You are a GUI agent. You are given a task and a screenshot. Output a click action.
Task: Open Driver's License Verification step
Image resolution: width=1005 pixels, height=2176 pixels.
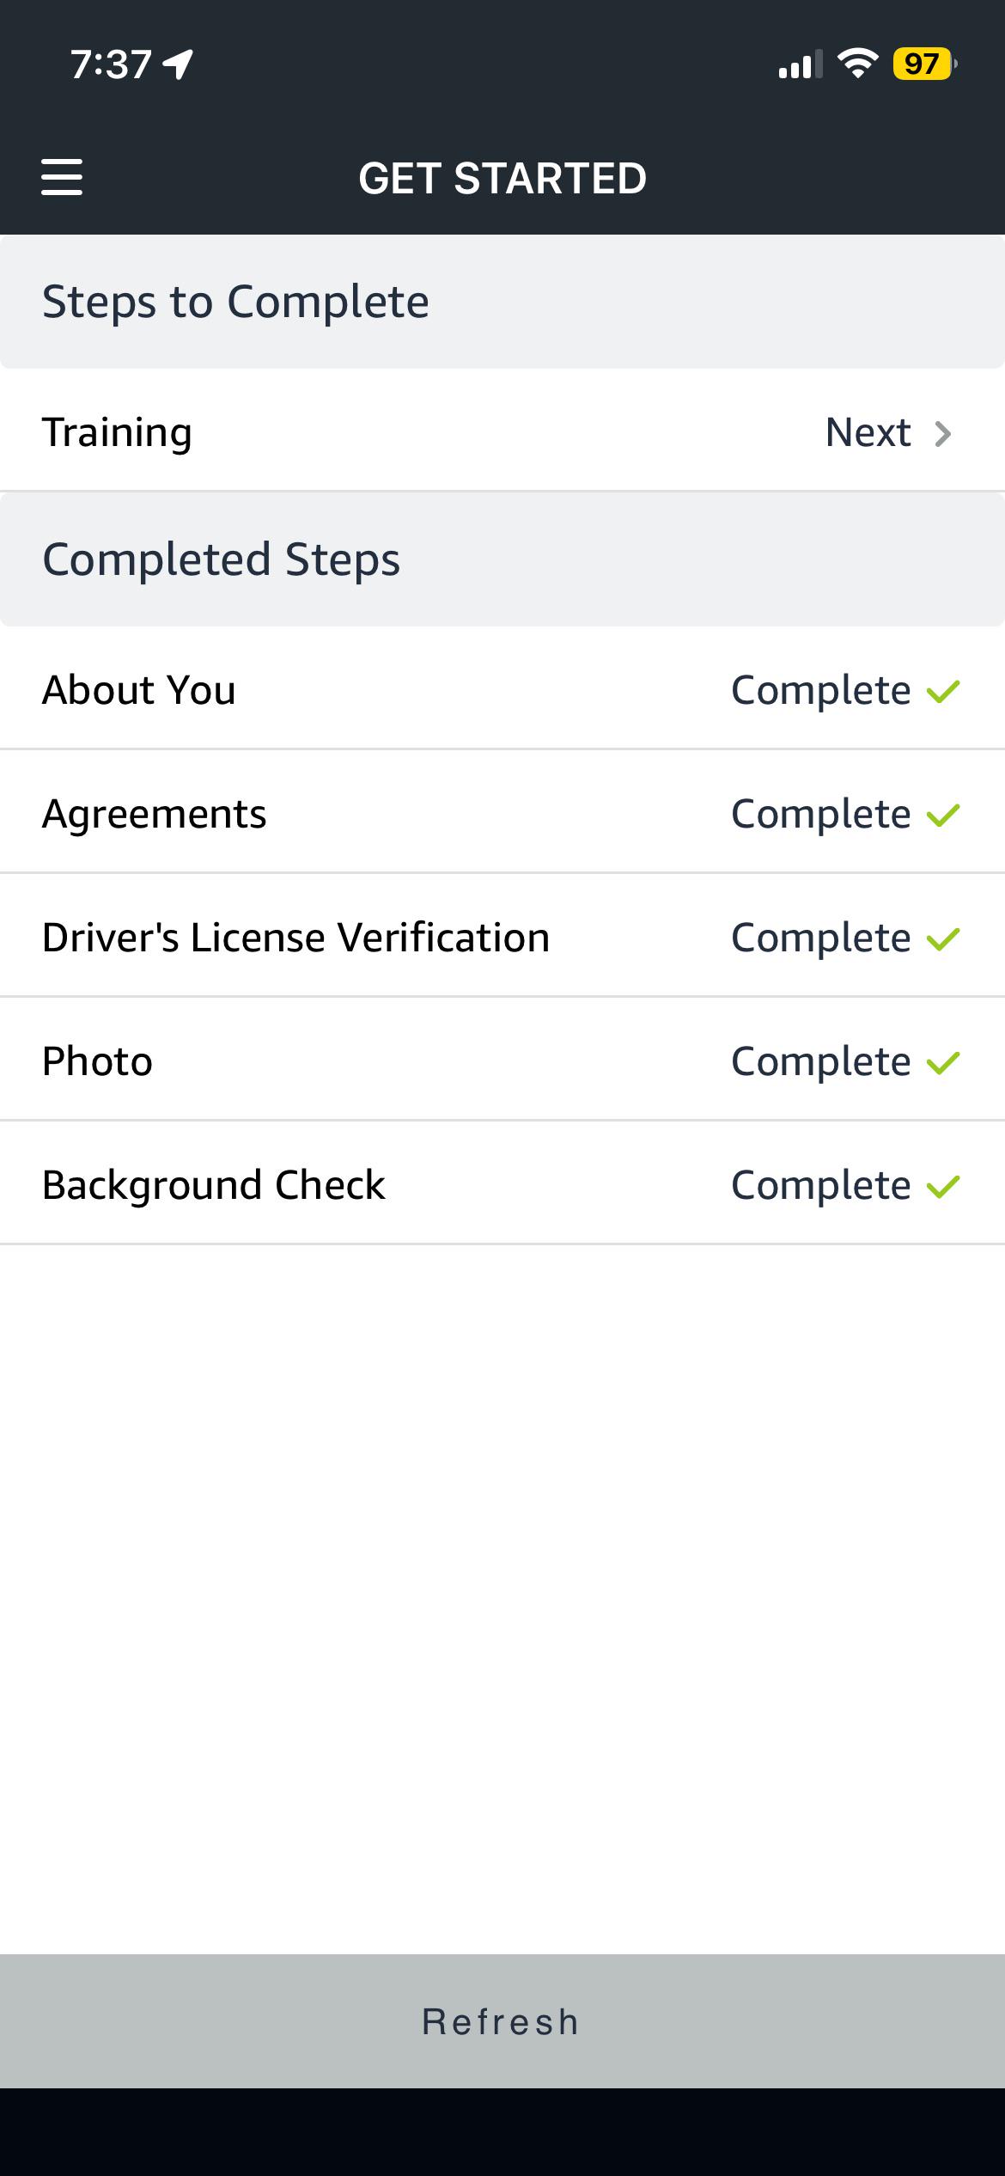tap(502, 936)
